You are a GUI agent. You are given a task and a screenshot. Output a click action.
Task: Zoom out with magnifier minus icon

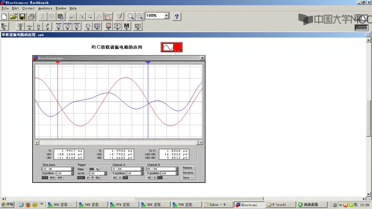pyautogui.click(x=130, y=16)
